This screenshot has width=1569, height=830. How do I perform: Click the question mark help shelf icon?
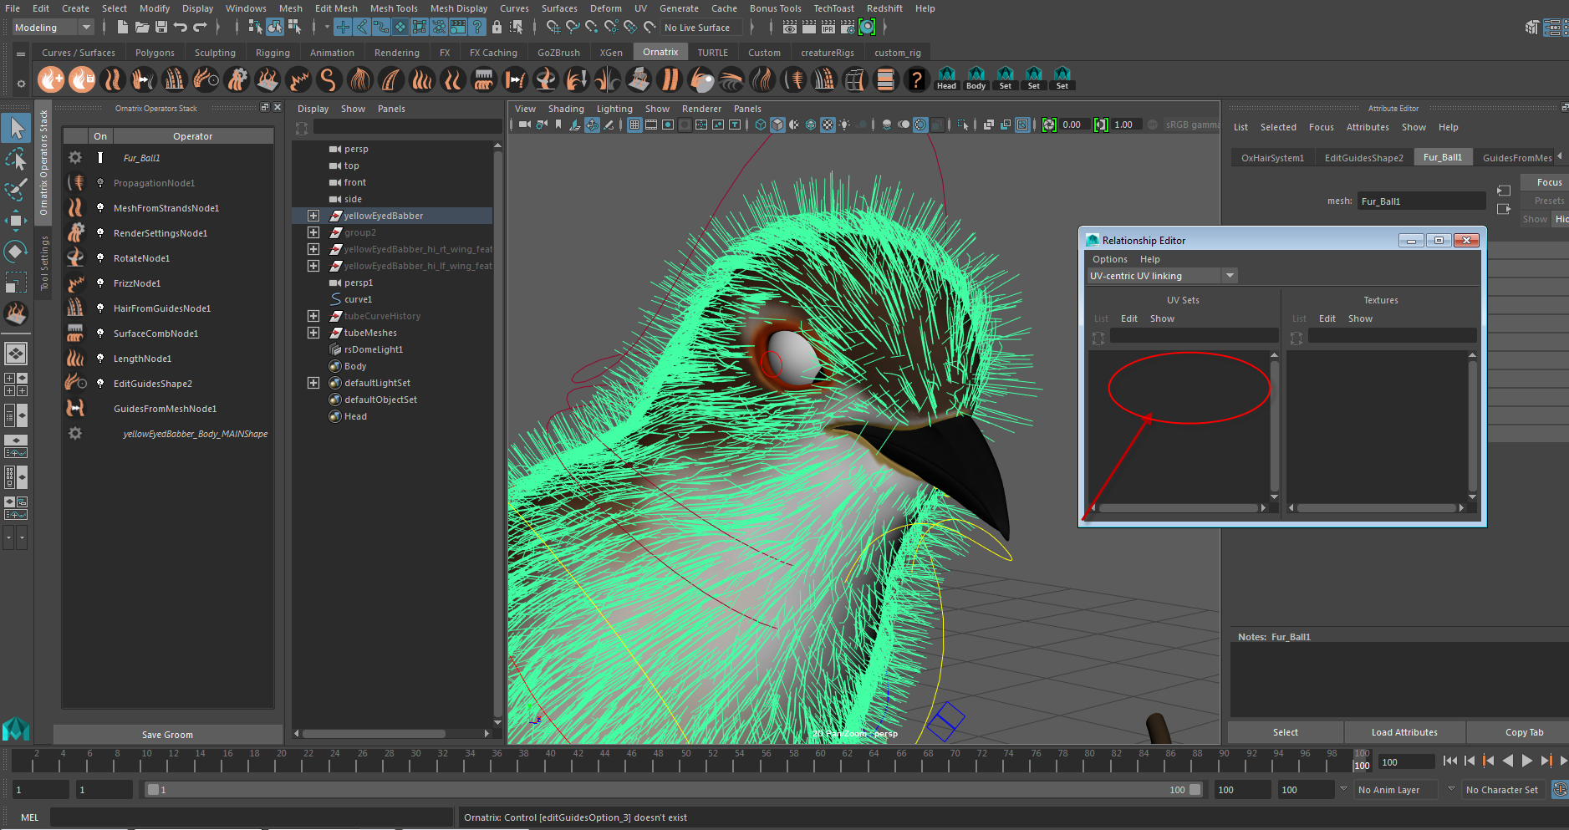click(x=916, y=79)
